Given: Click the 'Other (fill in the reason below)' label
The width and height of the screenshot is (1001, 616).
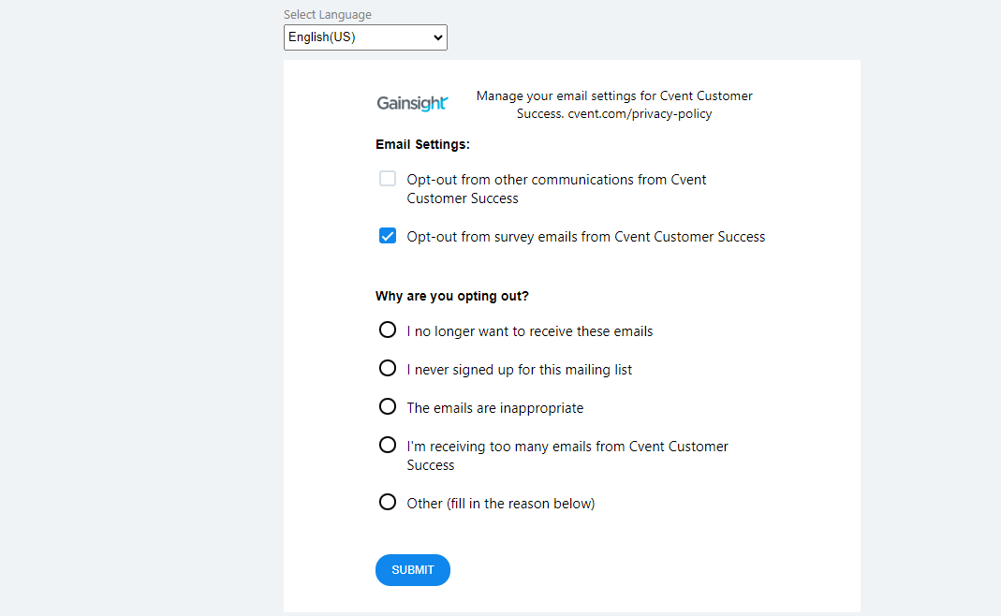Looking at the screenshot, I should click(500, 504).
